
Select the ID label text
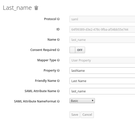pyautogui.click(x=58, y=29)
